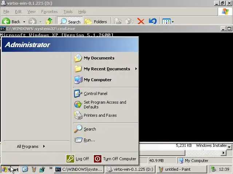Switch to cmd.exe taskbar button
Viewport: 233px width, 174px height.
click(x=79, y=169)
